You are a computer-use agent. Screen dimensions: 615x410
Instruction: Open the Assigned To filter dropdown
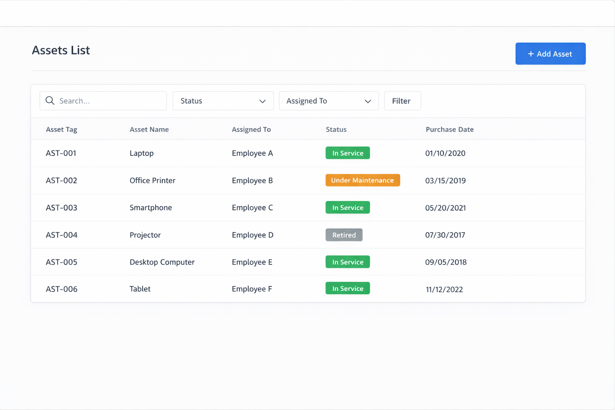[328, 100]
